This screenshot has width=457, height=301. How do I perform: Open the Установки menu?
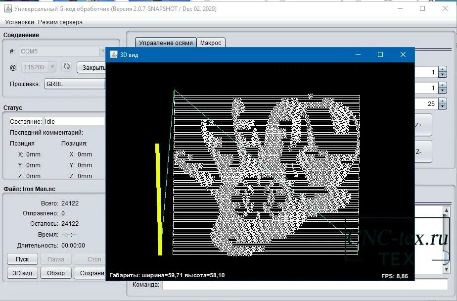pyautogui.click(x=19, y=22)
